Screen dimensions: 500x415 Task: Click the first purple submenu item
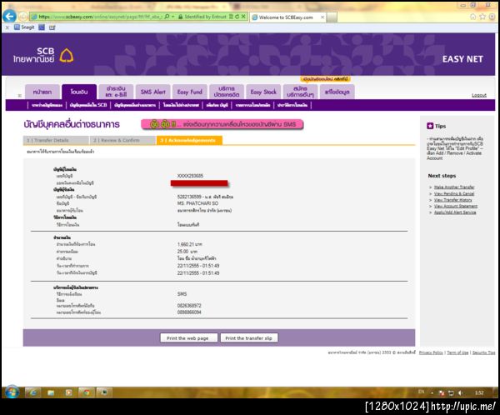click(x=47, y=105)
